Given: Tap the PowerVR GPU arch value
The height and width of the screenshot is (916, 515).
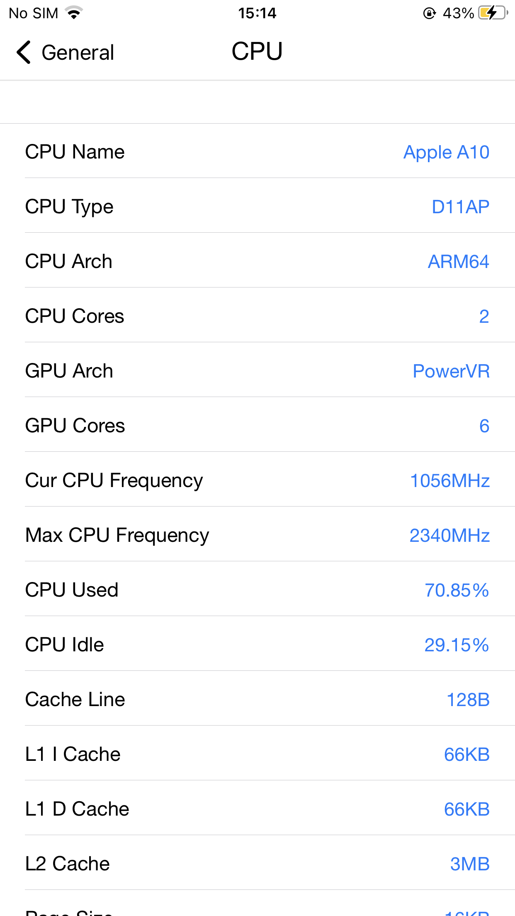Looking at the screenshot, I should 451,371.
